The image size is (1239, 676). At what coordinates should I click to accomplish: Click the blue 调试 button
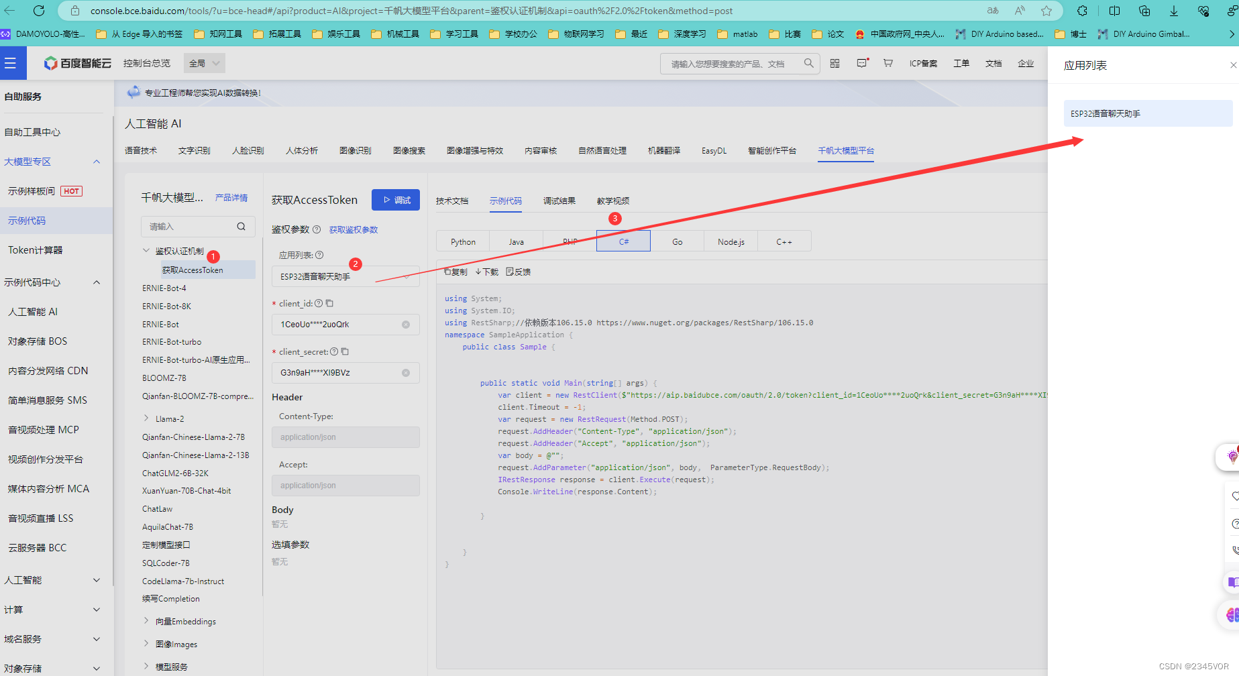coord(396,200)
